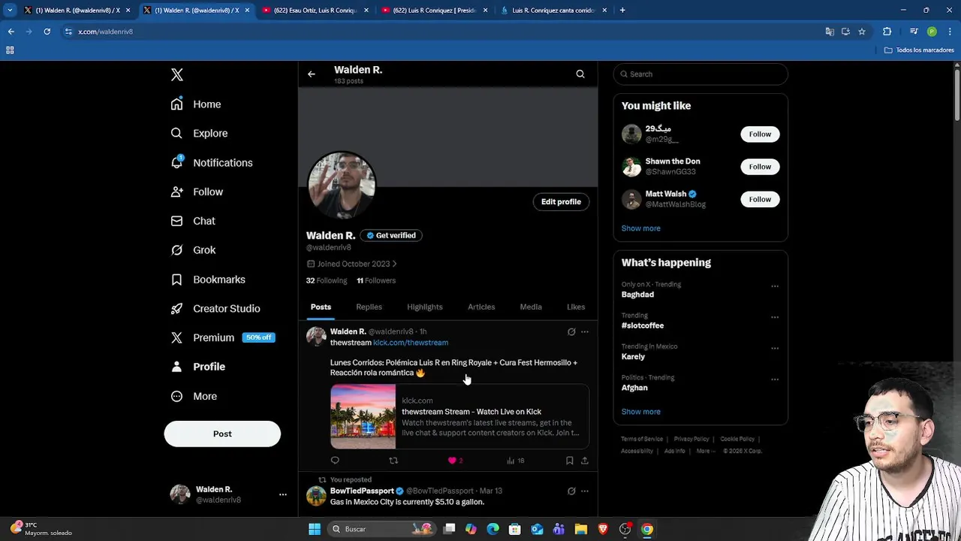Open the Baghdad trending topic
This screenshot has height=541, width=961.
pyautogui.click(x=637, y=295)
